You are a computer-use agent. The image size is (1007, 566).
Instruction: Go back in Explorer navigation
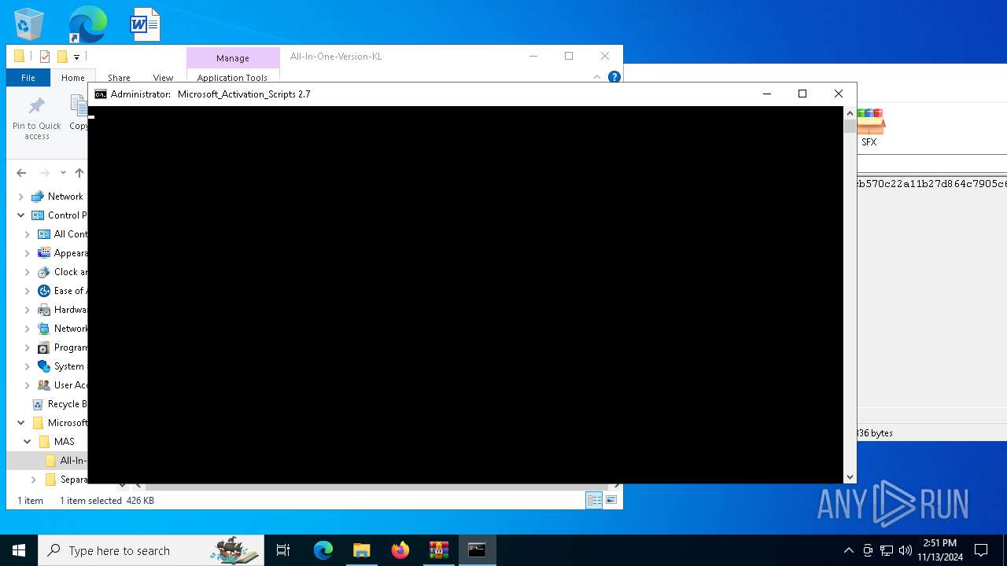coord(21,173)
